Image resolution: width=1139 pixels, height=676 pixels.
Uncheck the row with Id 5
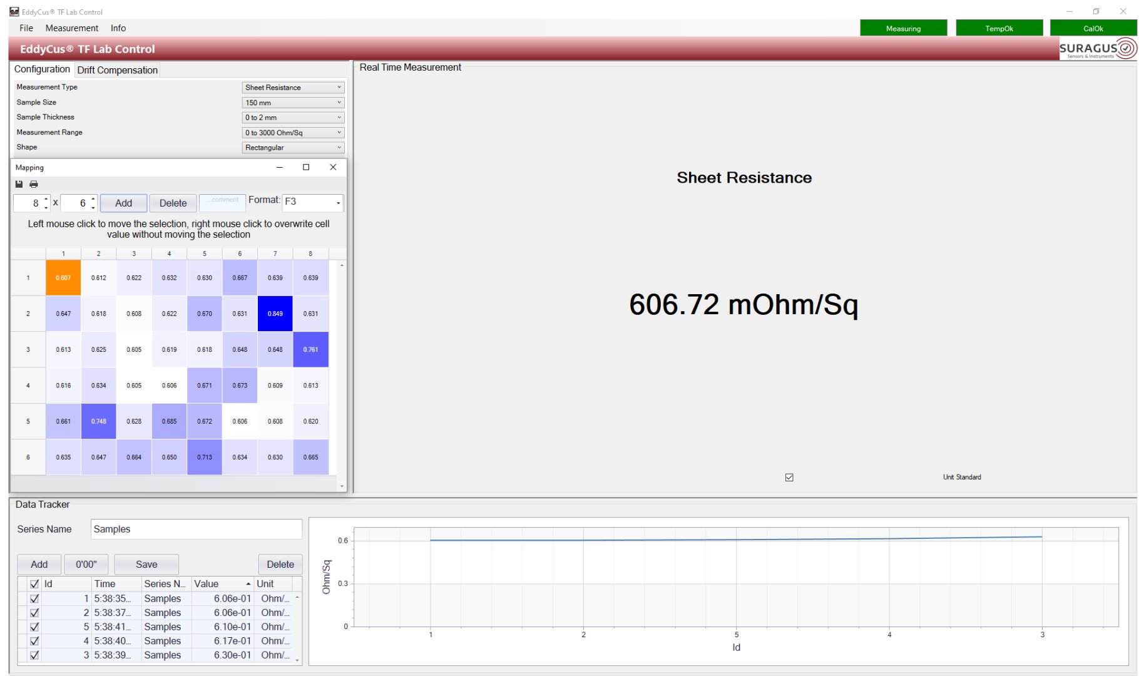34,627
